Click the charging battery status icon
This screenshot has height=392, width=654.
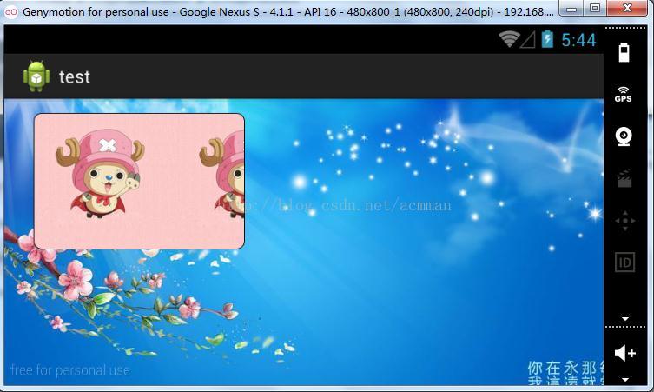tap(547, 39)
